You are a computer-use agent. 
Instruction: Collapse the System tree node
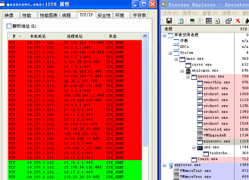pyautogui.click(x=171, y=53)
